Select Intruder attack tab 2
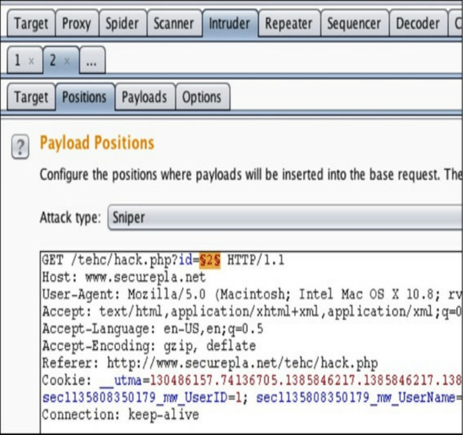Viewport: 463px width, 435px height. pyautogui.click(x=53, y=60)
